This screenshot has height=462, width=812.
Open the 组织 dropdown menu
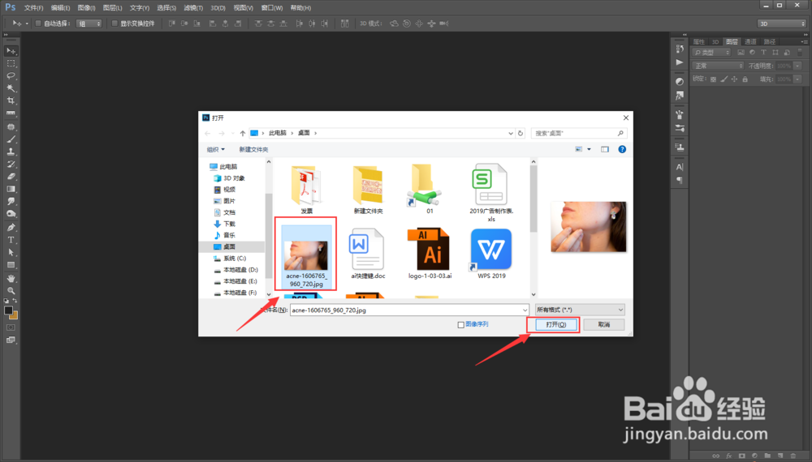(216, 149)
